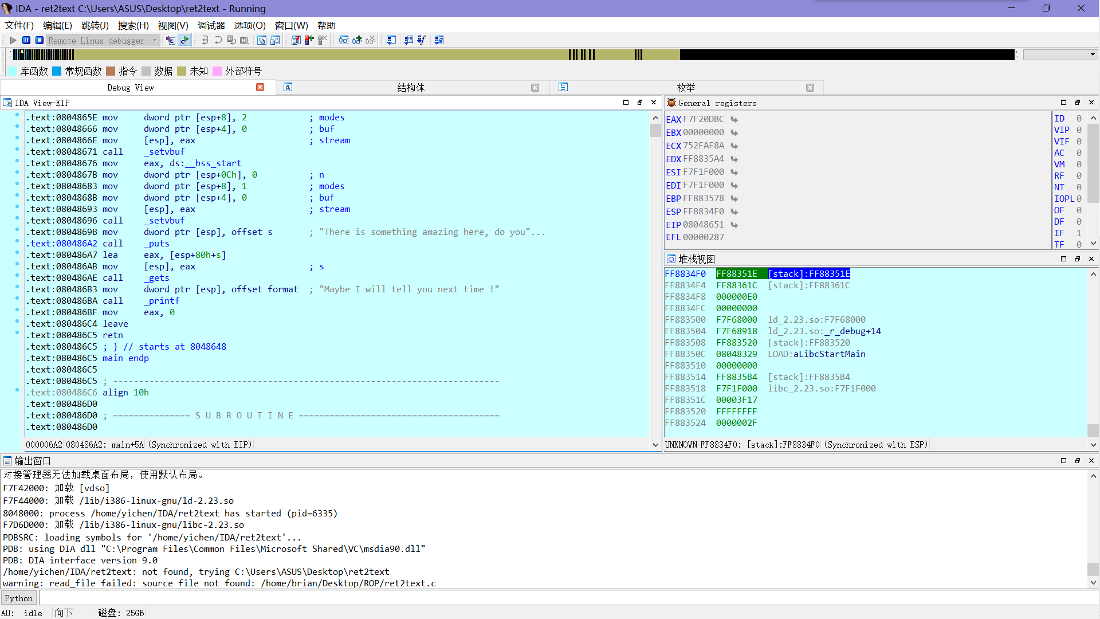Click the add watch icon

click(357, 40)
